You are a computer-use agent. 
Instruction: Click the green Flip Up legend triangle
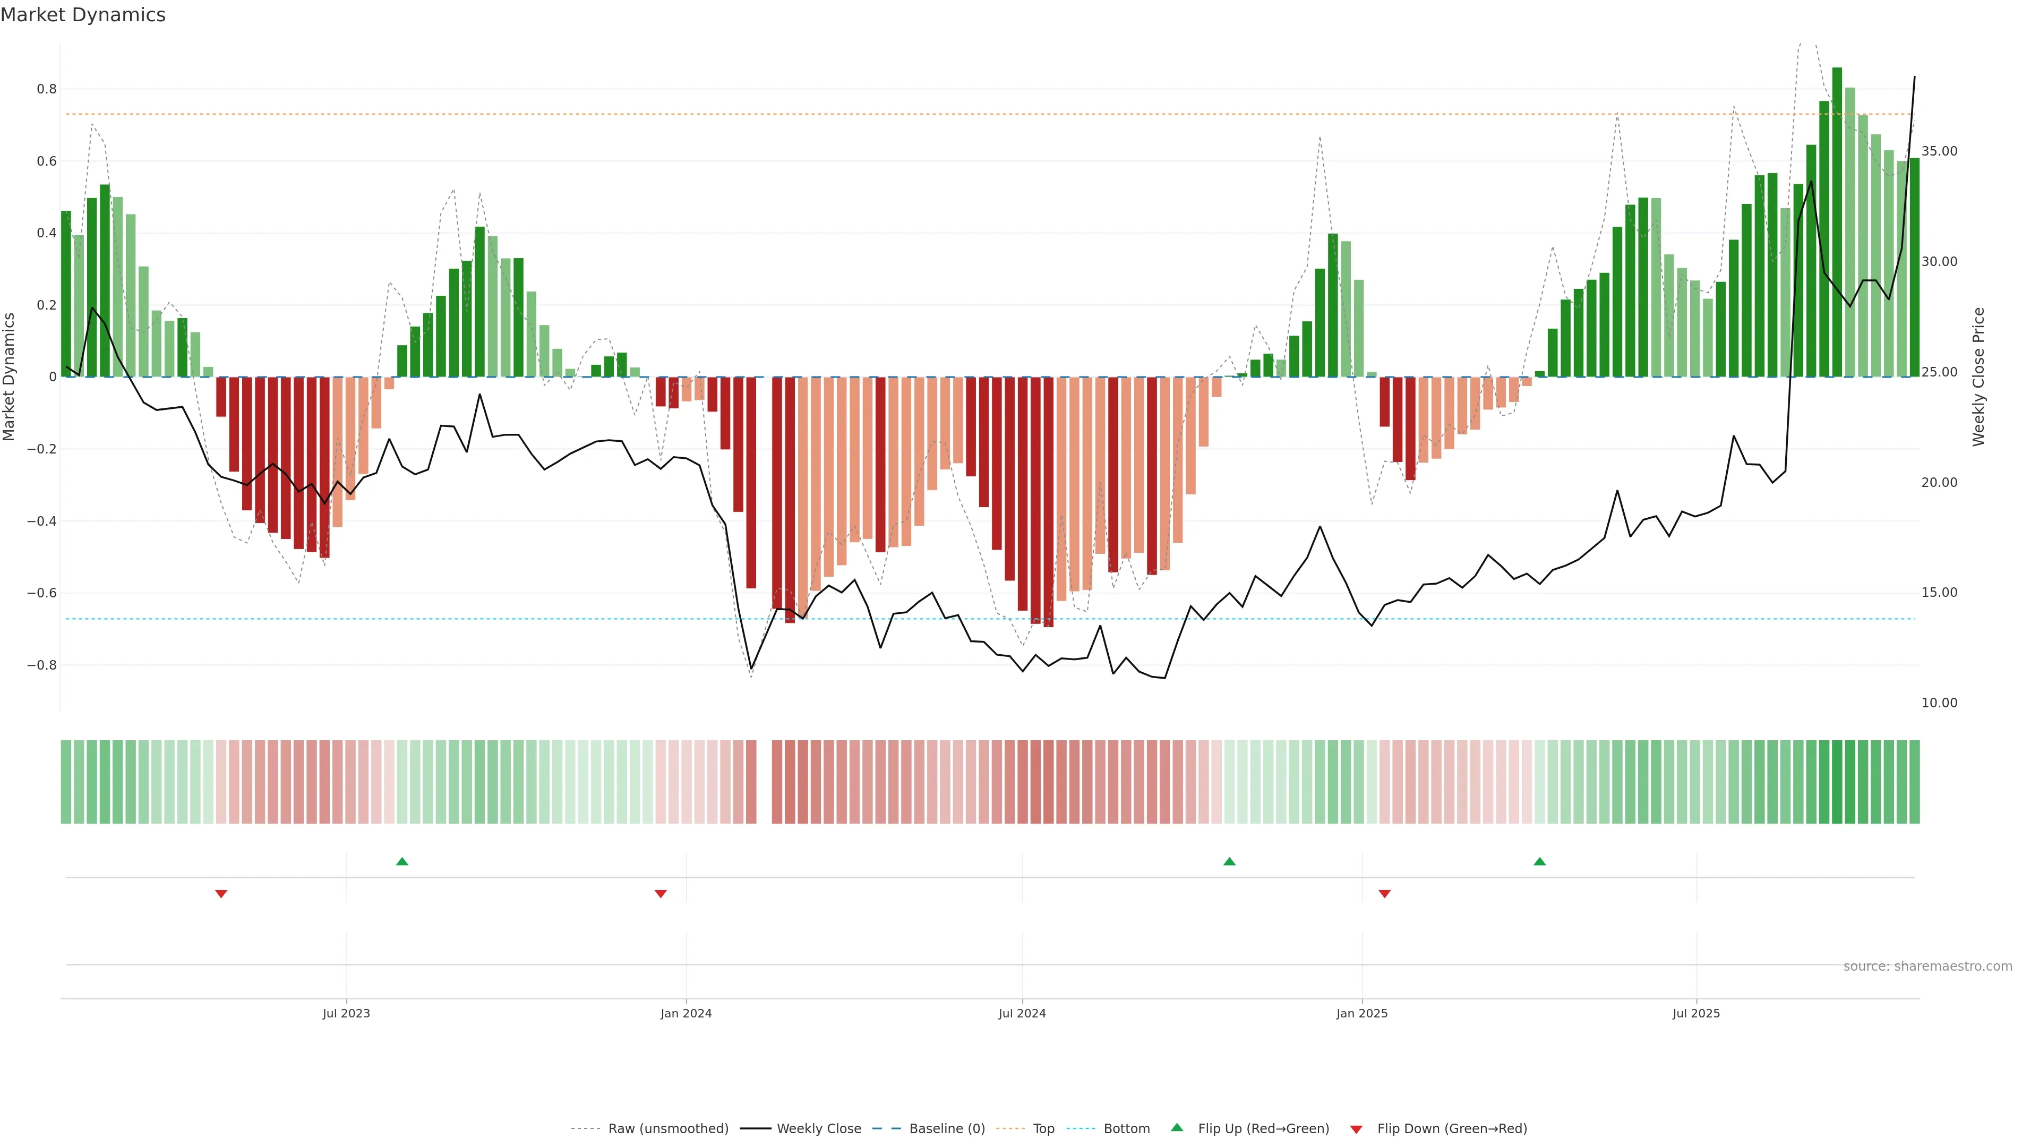[x=1177, y=1127]
